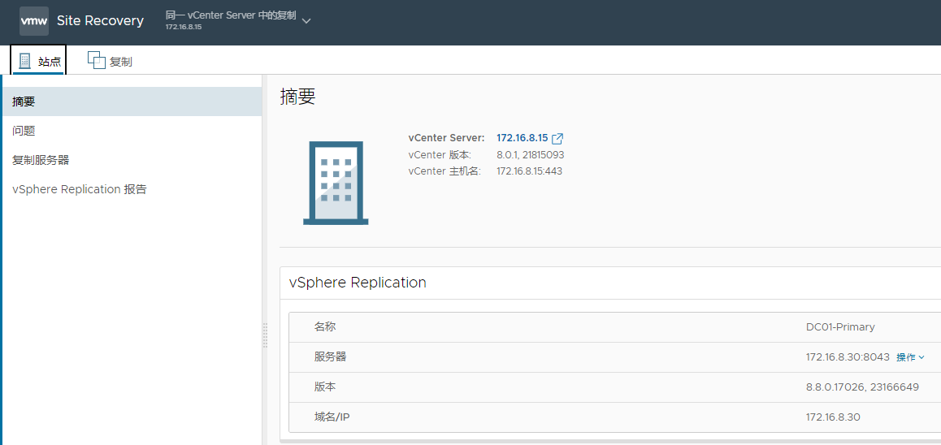Click vCenter version value 8.0.1, 21815093

point(531,155)
